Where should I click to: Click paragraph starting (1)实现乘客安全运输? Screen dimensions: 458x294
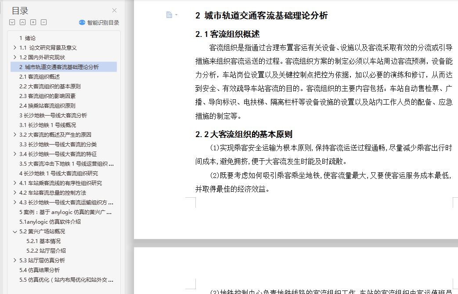[x=324, y=154]
